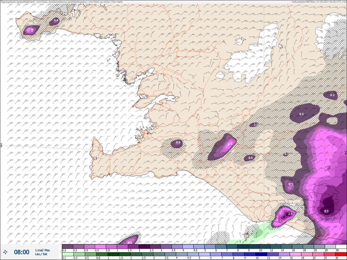Pick the red 30 swatch in the lower legend row
The image size is (347, 260).
[x=341, y=254]
